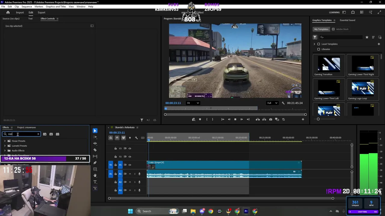Viewport: 385px width, 216px height.
Task: Click the Export Frame camera icon
Action: click(271, 119)
